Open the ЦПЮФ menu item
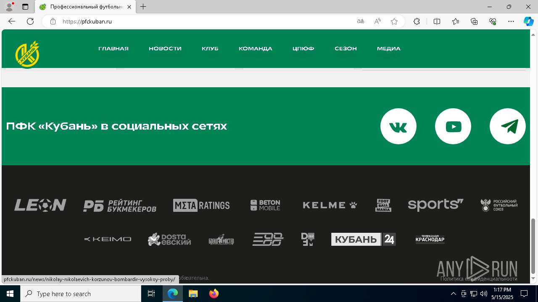Image resolution: width=538 pixels, height=302 pixels. pyautogui.click(x=303, y=49)
